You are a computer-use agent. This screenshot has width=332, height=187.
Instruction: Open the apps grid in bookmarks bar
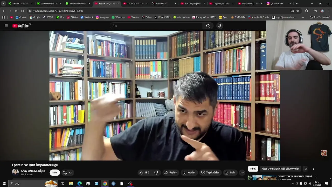point(3,17)
